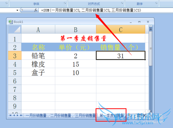Go to next sheet tab arrow

18,115
